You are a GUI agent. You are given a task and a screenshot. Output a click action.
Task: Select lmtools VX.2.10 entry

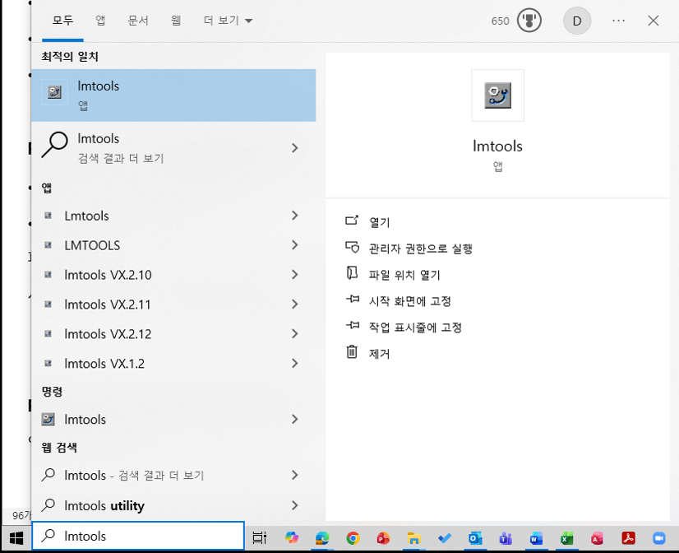[x=173, y=274]
